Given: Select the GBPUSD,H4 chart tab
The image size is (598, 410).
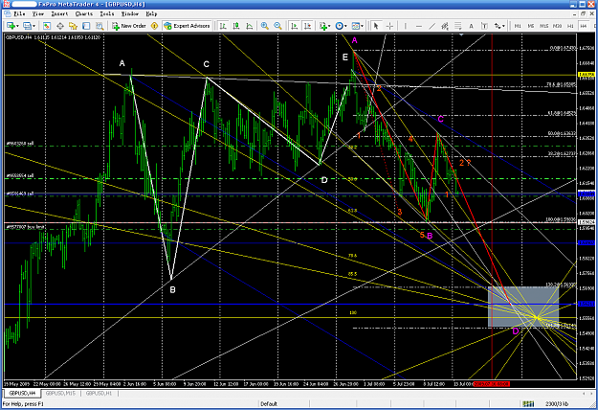Looking at the screenshot, I should tap(22, 393).
